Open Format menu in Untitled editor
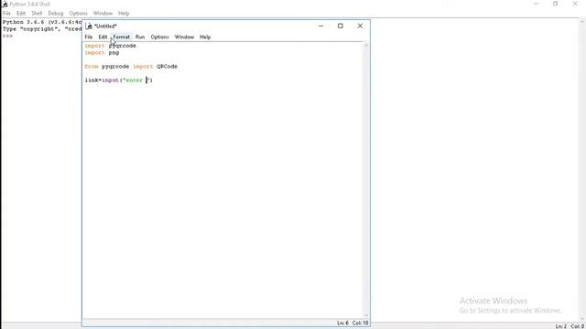 (122, 37)
